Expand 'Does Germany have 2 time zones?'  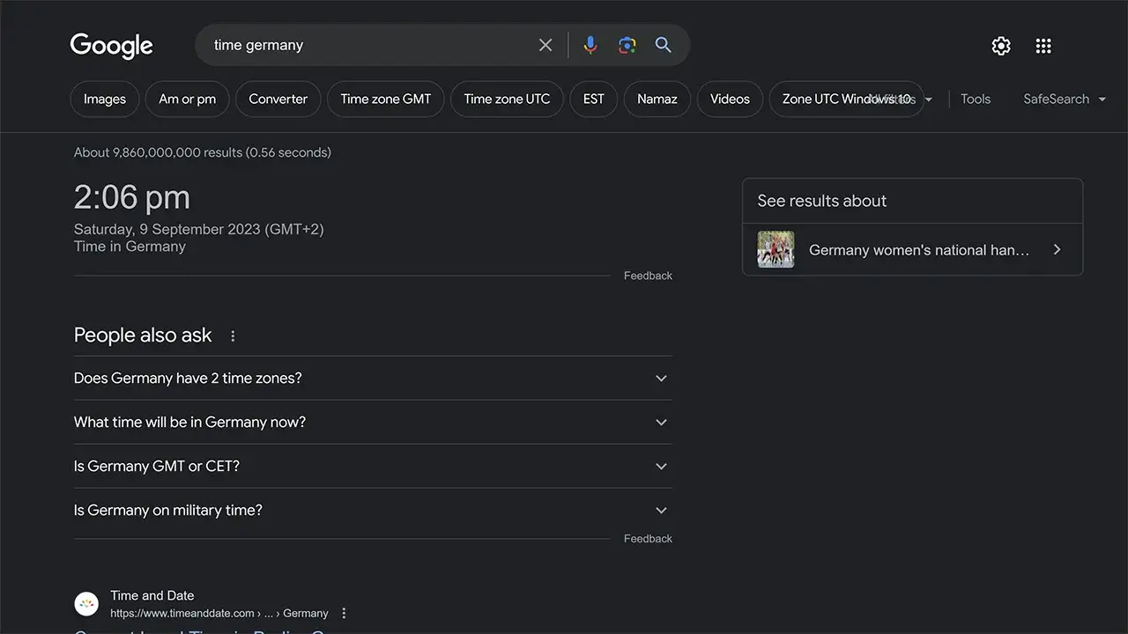[373, 378]
